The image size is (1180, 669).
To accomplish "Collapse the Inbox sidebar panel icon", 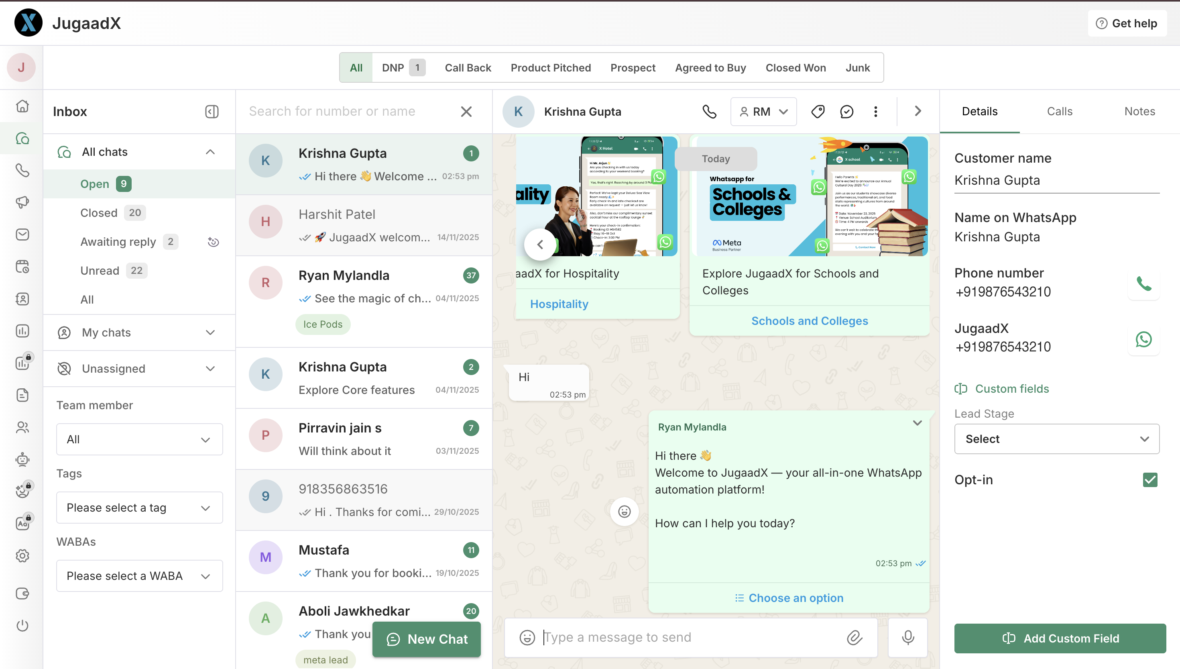I will (212, 112).
